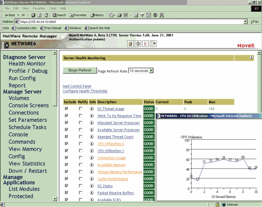This screenshot has height=207, width=262.
Task: Check Notify for CPU Utilization-1
Action: pyautogui.click(x=81, y=151)
